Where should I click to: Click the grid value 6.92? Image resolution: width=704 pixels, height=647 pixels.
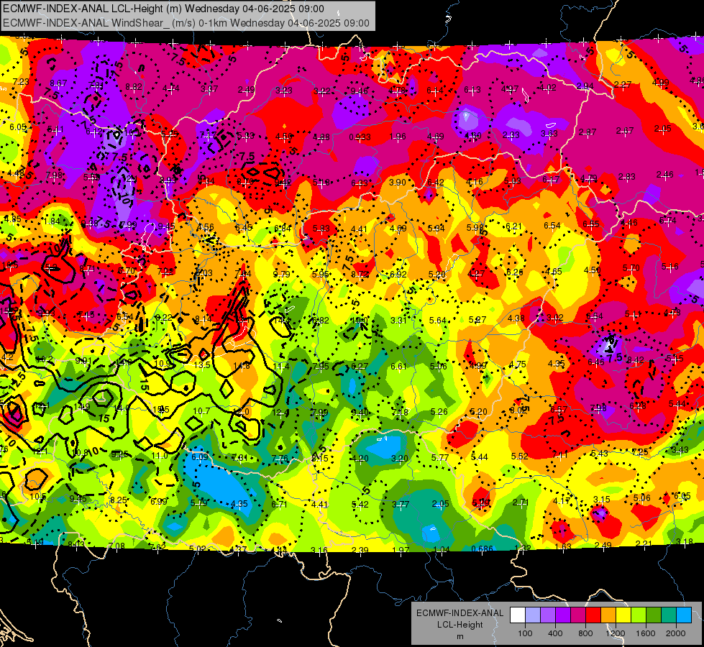[398, 275]
